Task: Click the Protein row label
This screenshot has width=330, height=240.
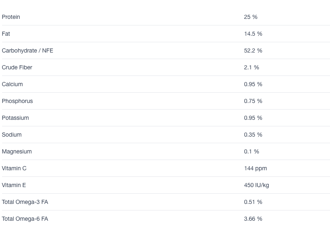Action: (11, 17)
